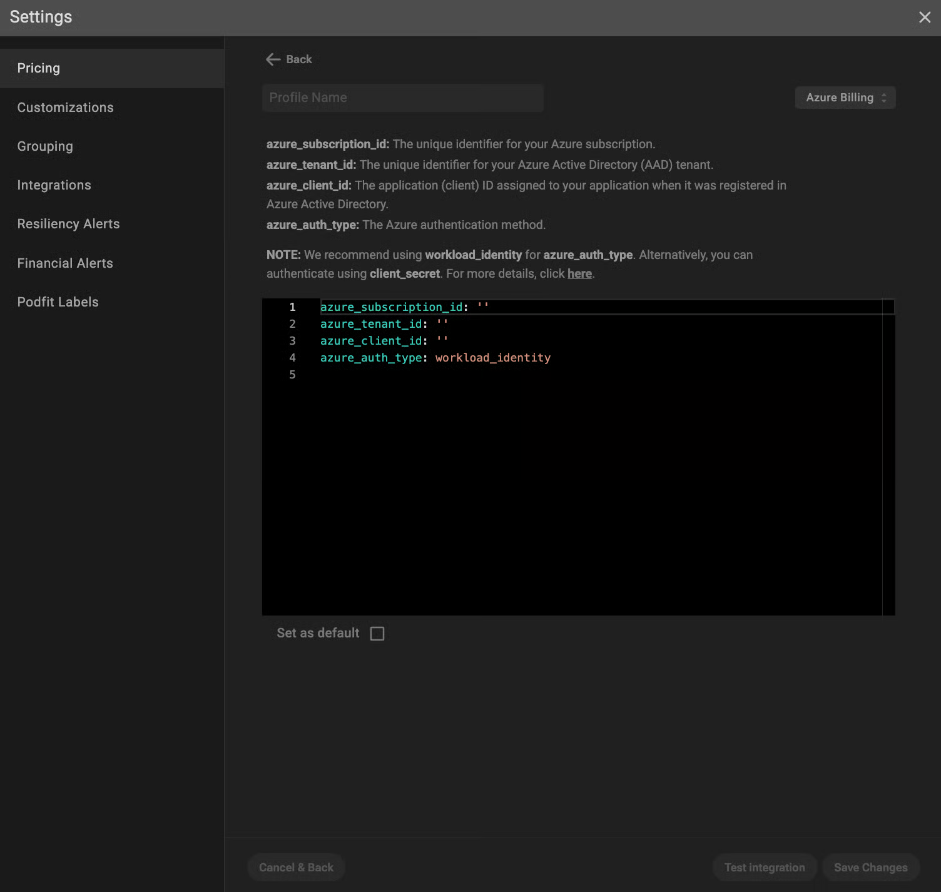The image size is (941, 892).
Task: Click the Test integration button
Action: (x=765, y=868)
